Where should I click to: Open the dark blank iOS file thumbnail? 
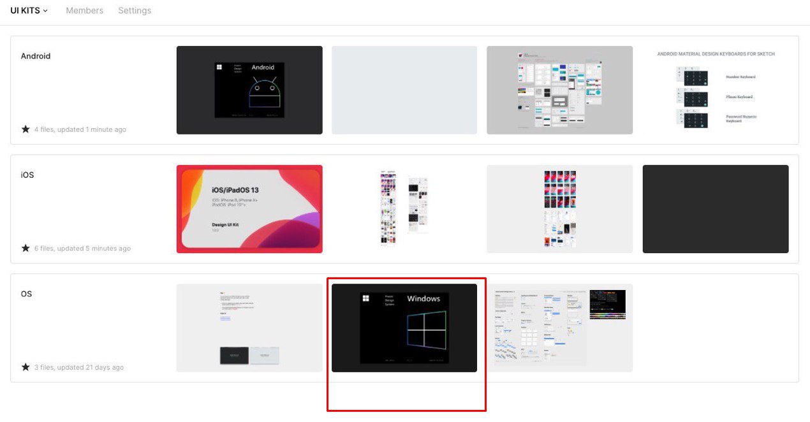[x=716, y=209]
